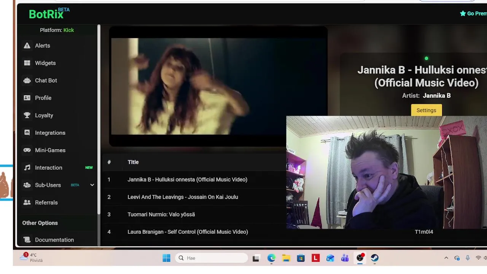487x274 pixels.
Task: Click the cloud sync tray icon
Action: 457,258
